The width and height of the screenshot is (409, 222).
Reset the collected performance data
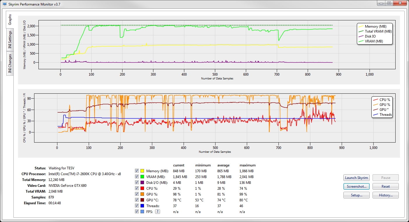coord(385,187)
